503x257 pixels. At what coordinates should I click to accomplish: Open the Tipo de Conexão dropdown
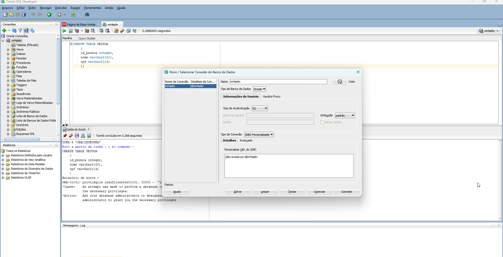click(x=259, y=135)
